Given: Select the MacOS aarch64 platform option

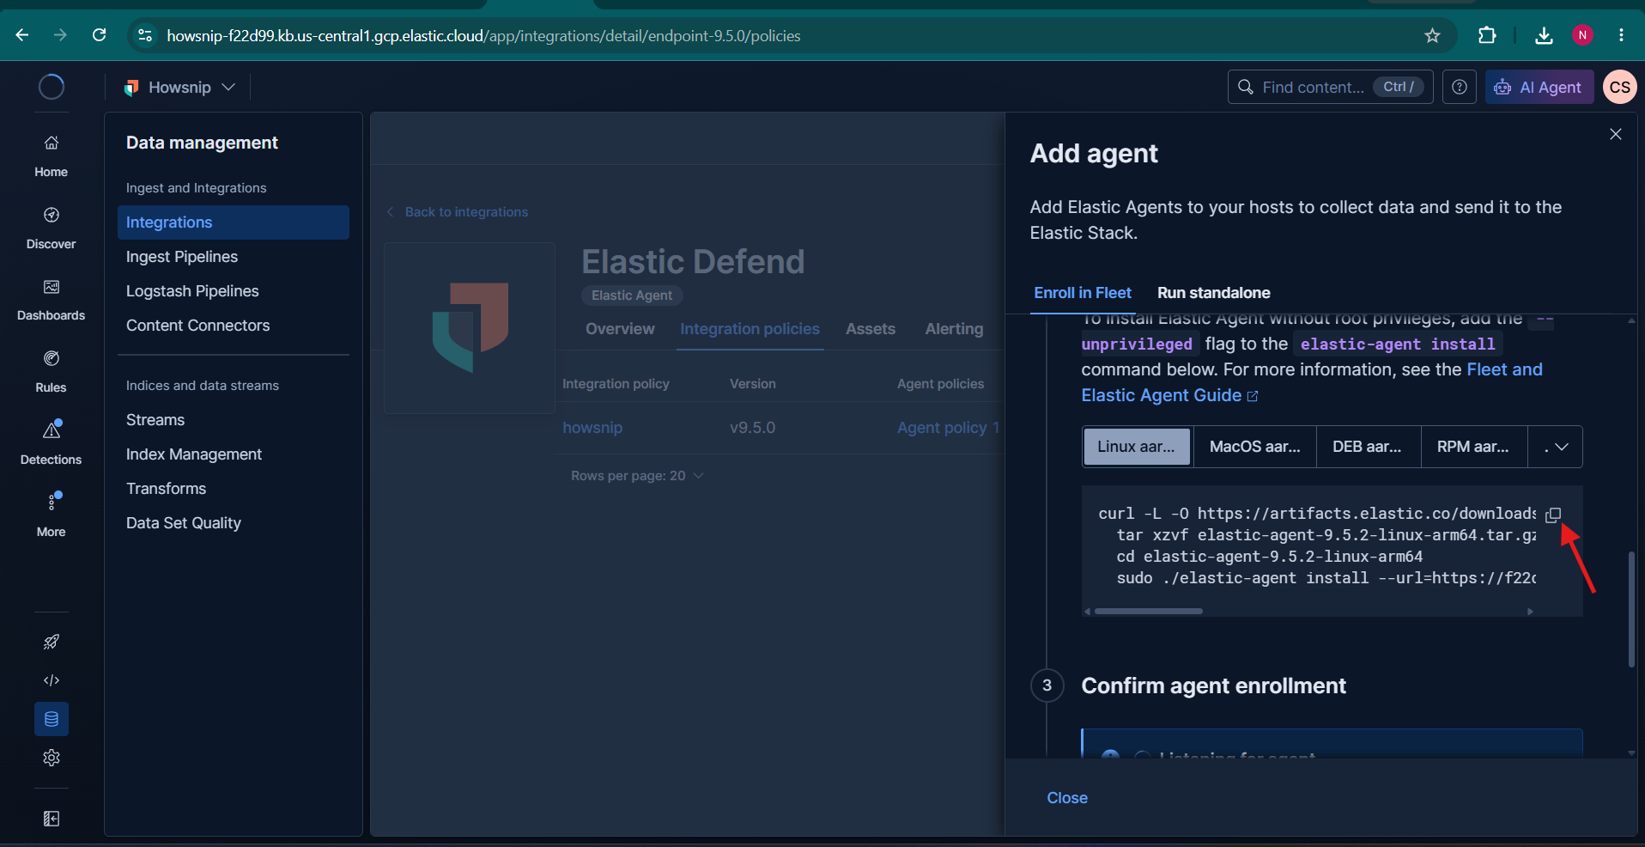Looking at the screenshot, I should (1255, 447).
